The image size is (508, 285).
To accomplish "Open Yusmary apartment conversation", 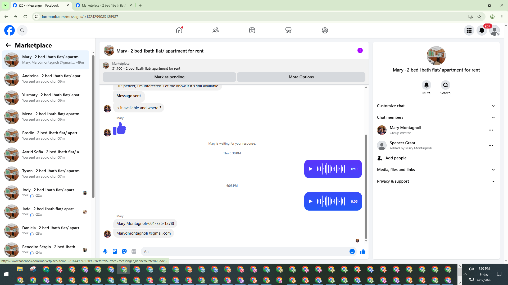I will [46, 98].
